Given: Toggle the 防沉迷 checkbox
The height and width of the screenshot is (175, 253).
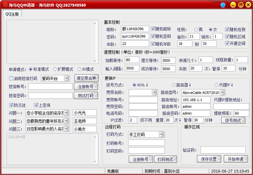Looking at the screenshot, I should [11, 105].
